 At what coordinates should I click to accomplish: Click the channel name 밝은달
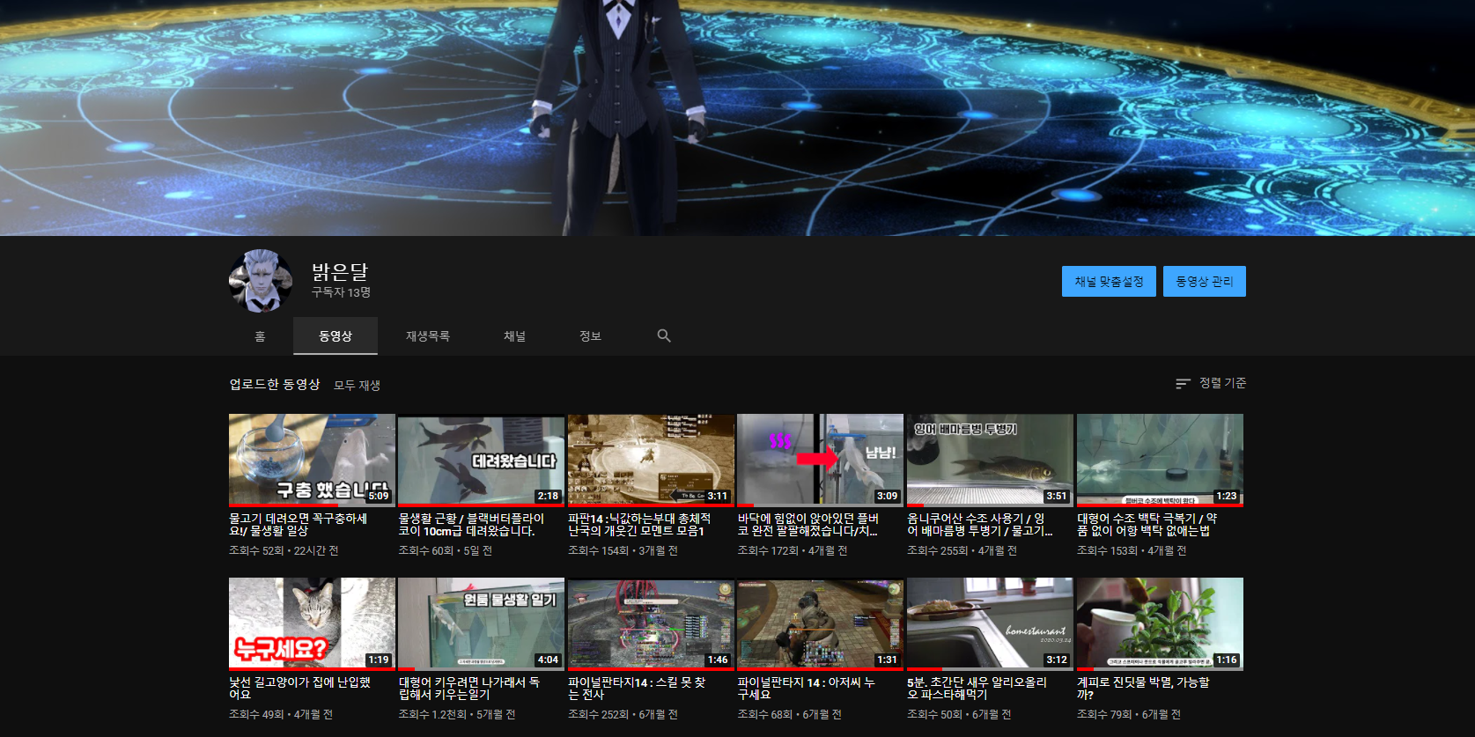click(x=340, y=272)
